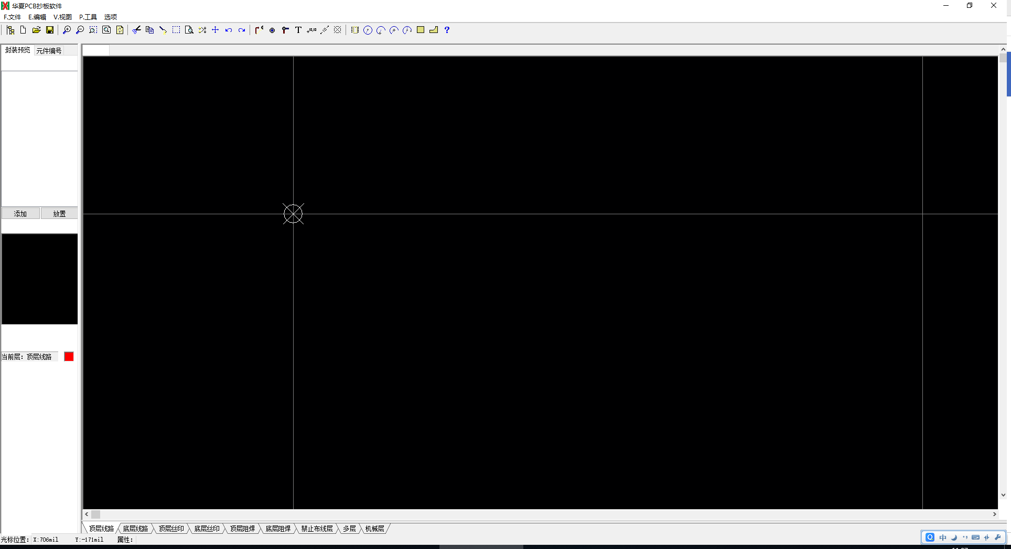Fit whole board in view icon
The height and width of the screenshot is (549, 1011).
tap(106, 30)
